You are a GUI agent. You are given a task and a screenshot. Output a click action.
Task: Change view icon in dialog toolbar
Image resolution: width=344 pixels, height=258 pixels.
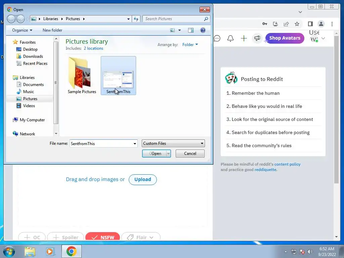[x=172, y=30]
